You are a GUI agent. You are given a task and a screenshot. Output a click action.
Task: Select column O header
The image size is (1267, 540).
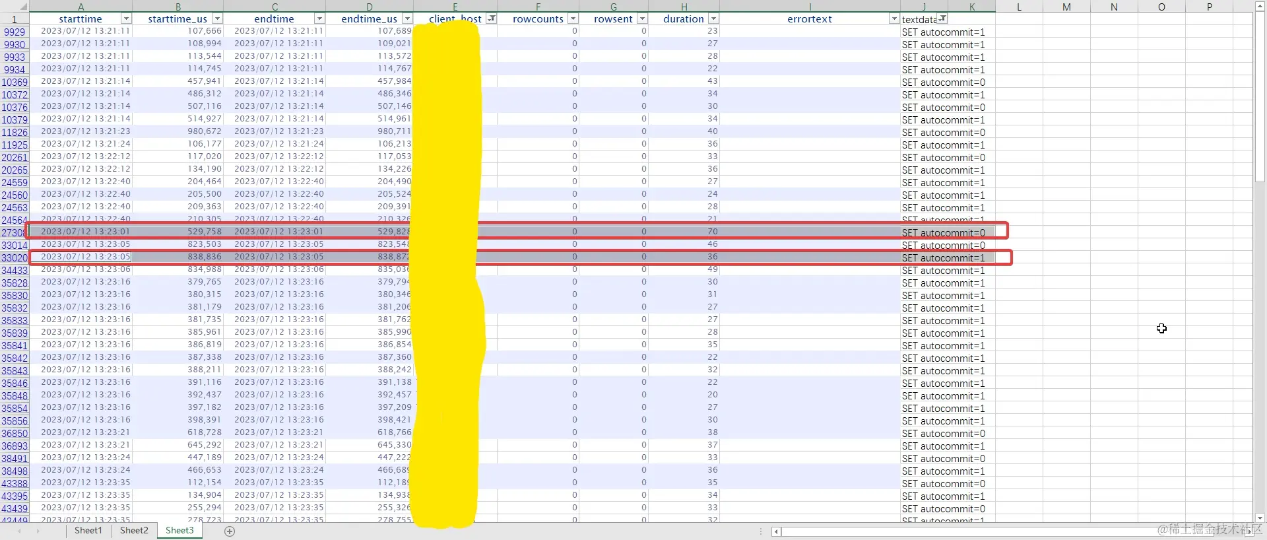pos(1161,7)
